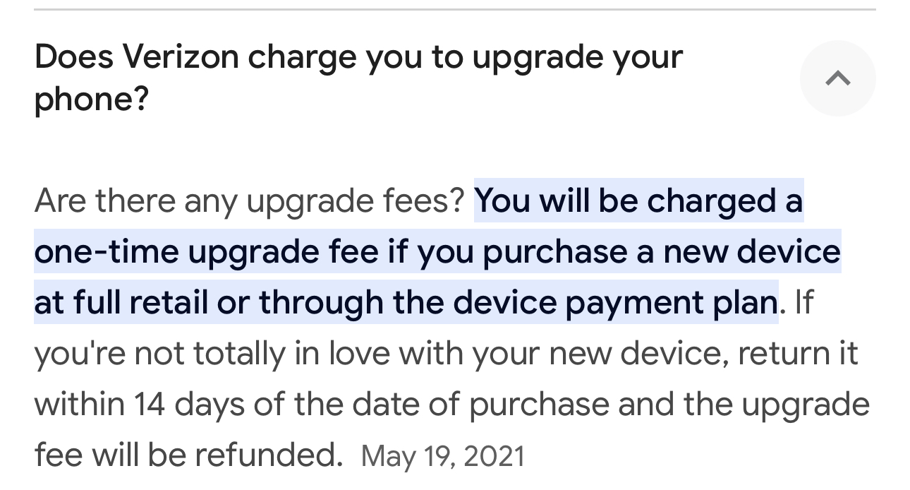Click "you're not totally in love" text

[x=212, y=354]
